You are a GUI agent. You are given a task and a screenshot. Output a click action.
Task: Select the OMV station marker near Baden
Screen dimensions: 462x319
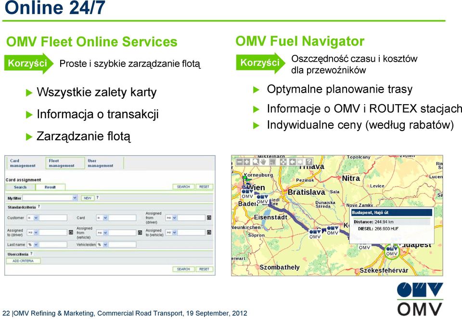point(263,199)
